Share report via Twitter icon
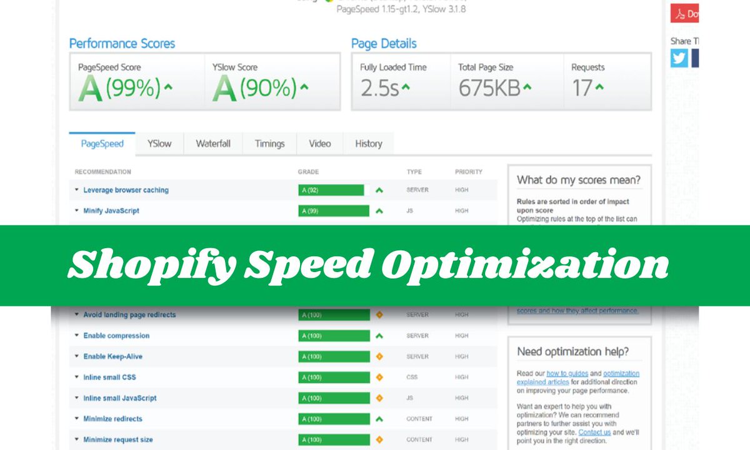The width and height of the screenshot is (750, 450). [x=679, y=58]
